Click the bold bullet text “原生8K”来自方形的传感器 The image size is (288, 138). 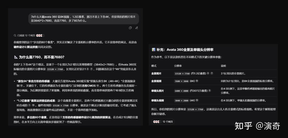[x=33, y=81]
